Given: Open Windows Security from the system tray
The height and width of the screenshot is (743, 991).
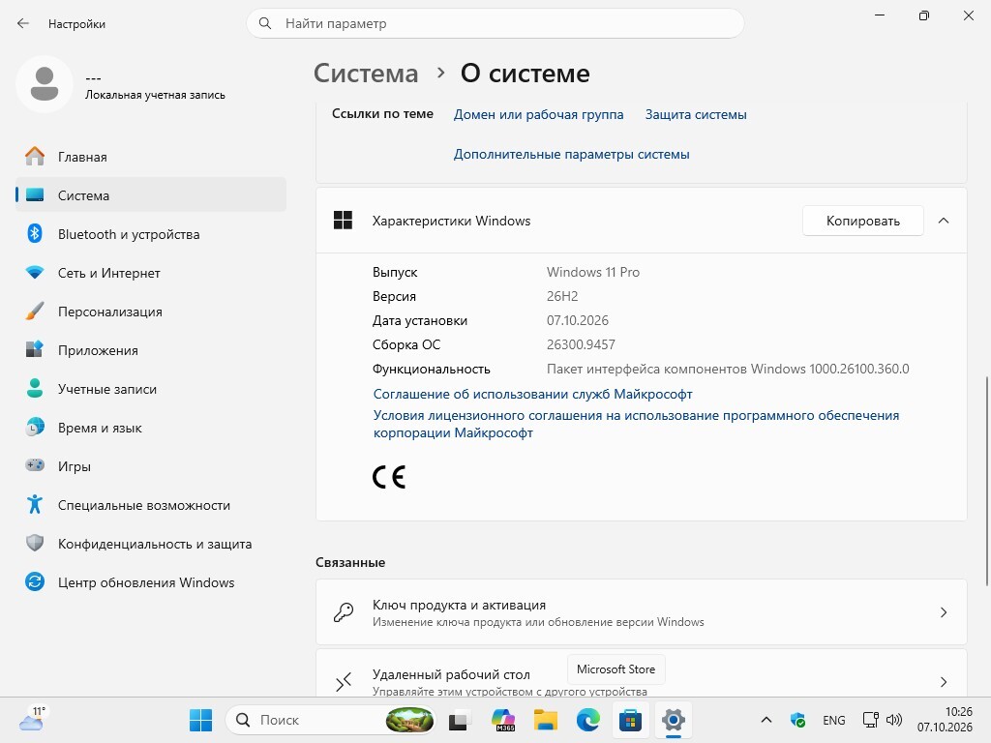Looking at the screenshot, I should tap(797, 720).
